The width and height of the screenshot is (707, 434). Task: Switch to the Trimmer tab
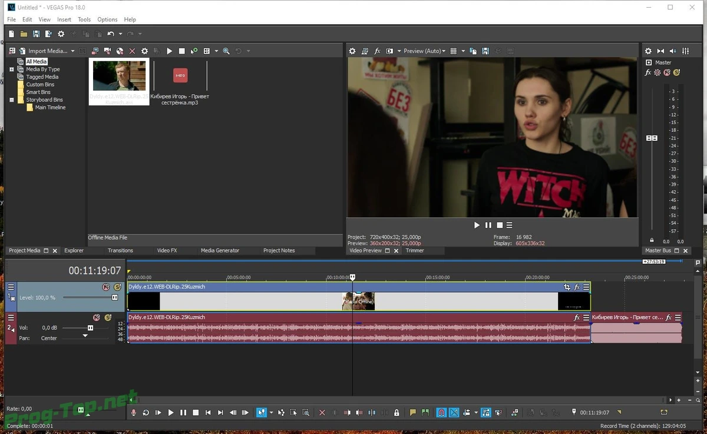(415, 251)
